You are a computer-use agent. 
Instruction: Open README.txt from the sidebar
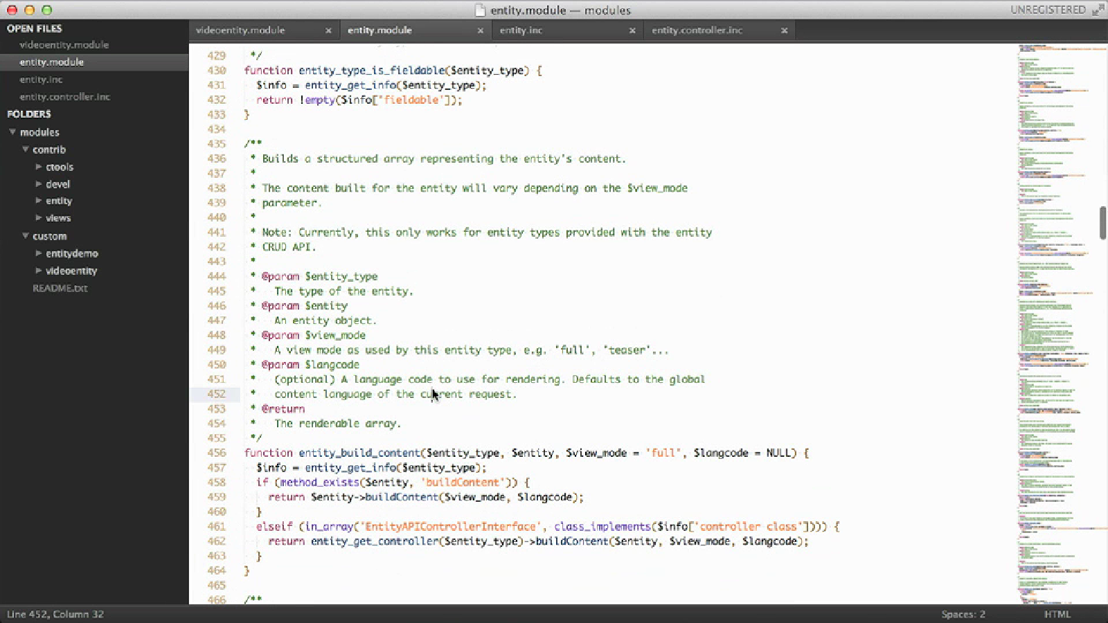click(60, 288)
